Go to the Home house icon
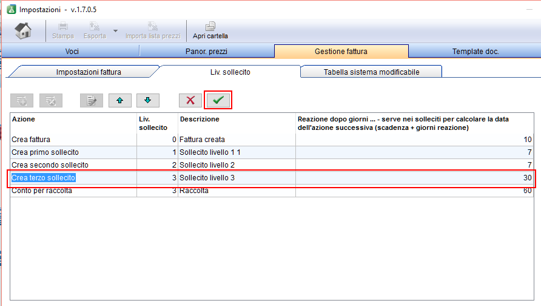The image size is (541, 306). pyautogui.click(x=23, y=30)
